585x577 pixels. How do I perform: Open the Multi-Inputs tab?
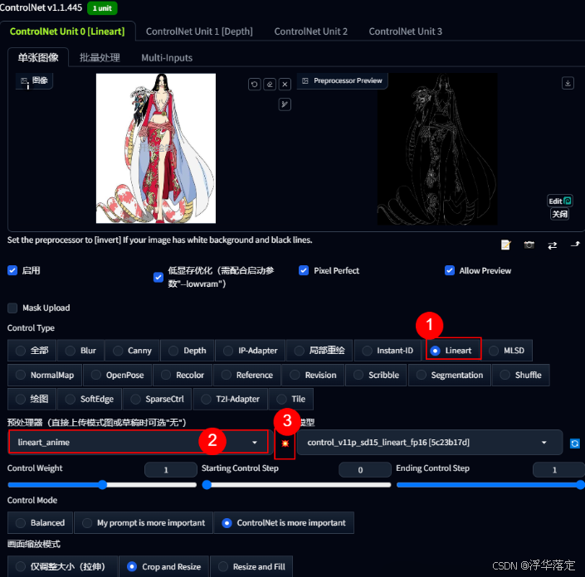167,58
